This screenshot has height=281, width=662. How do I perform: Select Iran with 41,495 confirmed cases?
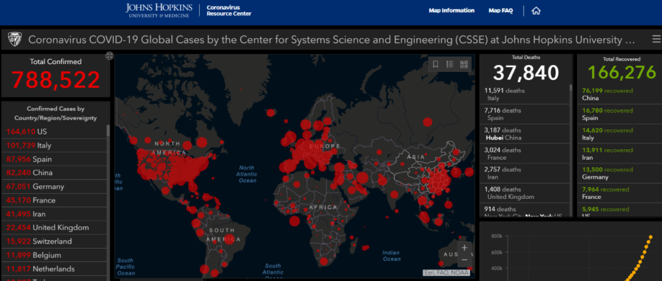point(54,214)
